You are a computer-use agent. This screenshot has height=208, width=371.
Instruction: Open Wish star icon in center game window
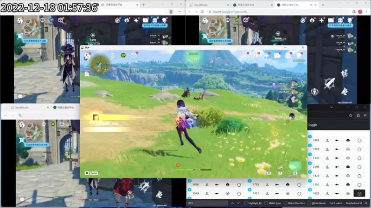[x=266, y=55]
